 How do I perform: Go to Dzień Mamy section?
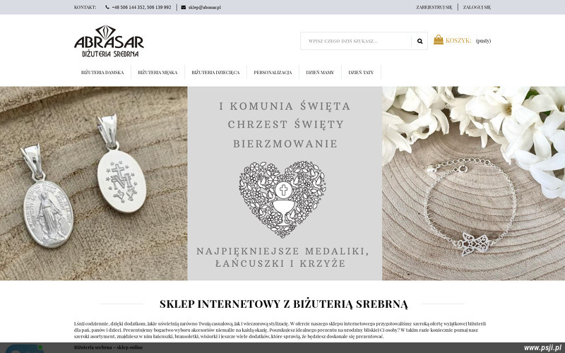[x=320, y=73]
